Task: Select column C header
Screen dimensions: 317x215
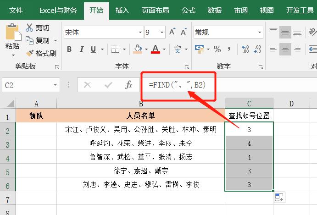Action: tap(249, 103)
